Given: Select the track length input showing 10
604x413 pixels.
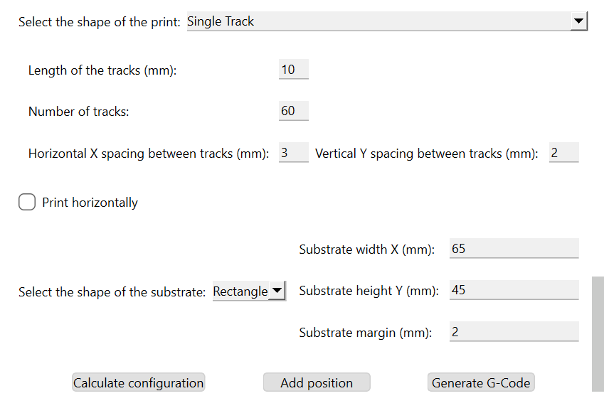Looking at the screenshot, I should tap(293, 69).
